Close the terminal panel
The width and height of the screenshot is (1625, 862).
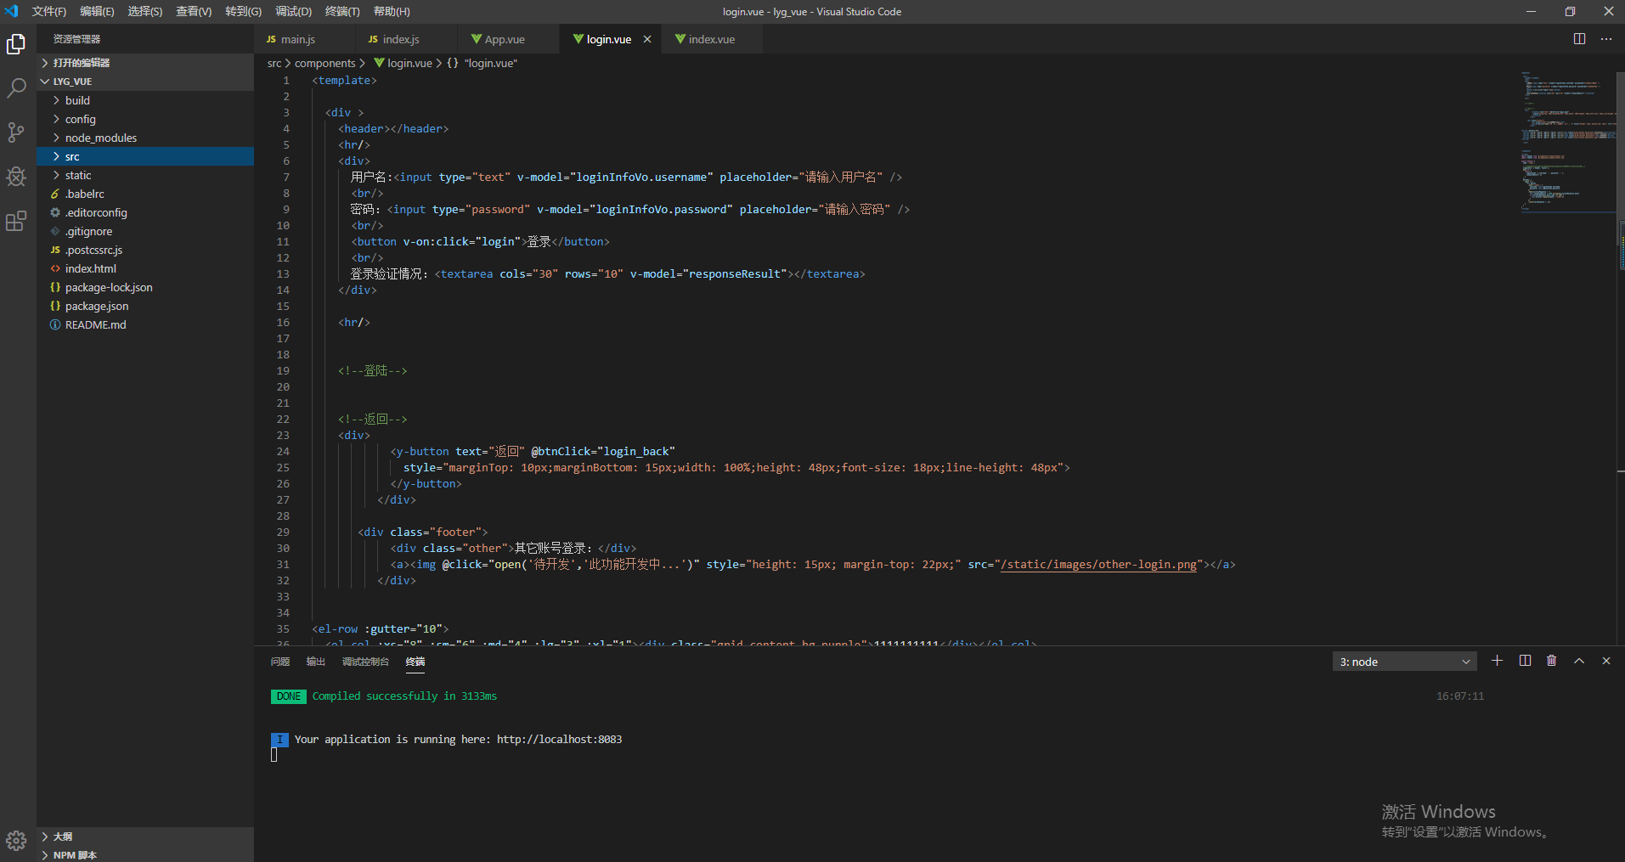click(1606, 661)
